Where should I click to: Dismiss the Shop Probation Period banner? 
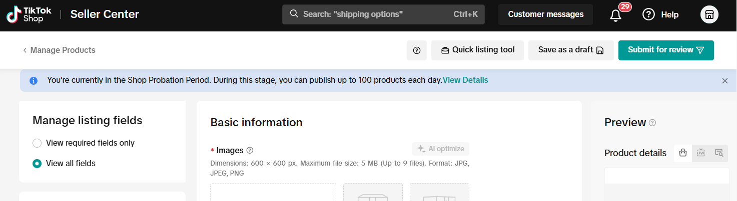coord(724,81)
